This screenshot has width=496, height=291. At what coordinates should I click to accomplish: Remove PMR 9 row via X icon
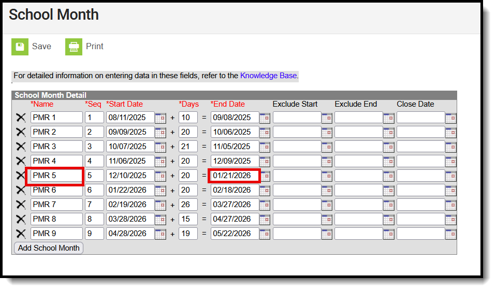pos(21,234)
